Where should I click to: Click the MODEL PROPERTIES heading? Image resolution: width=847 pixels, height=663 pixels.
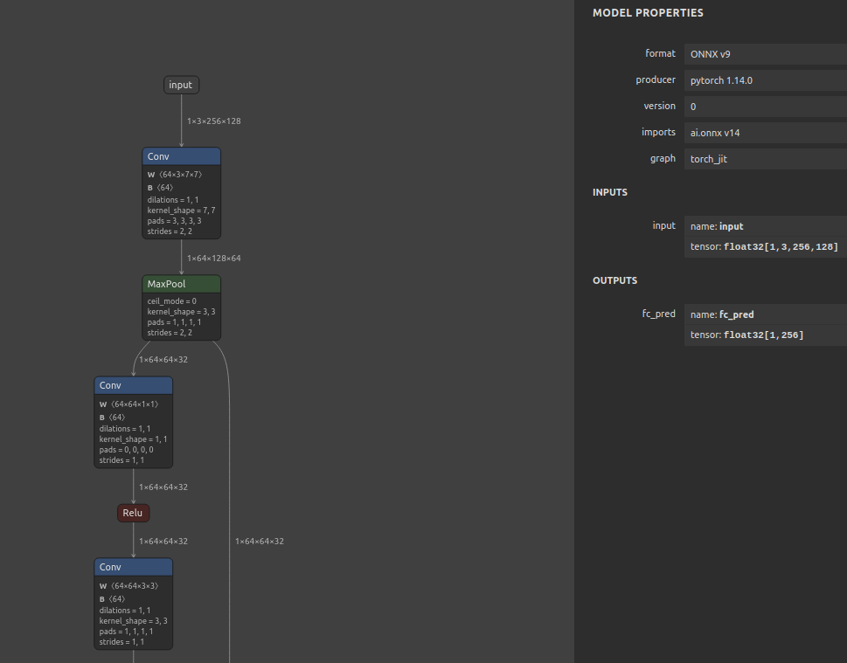648,13
